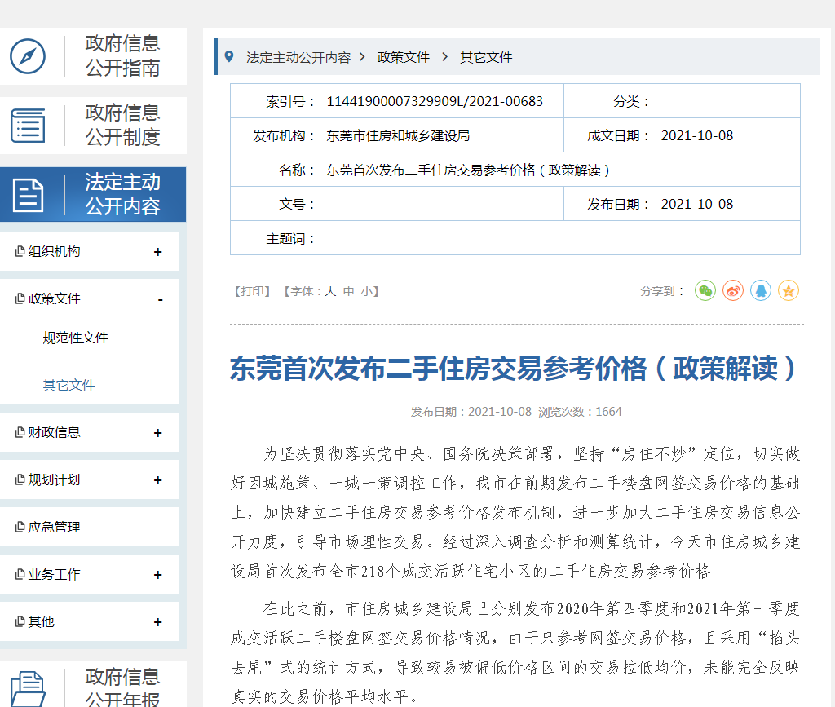Click the location pin icon in breadcrumb
835x707 pixels.
pyautogui.click(x=229, y=56)
